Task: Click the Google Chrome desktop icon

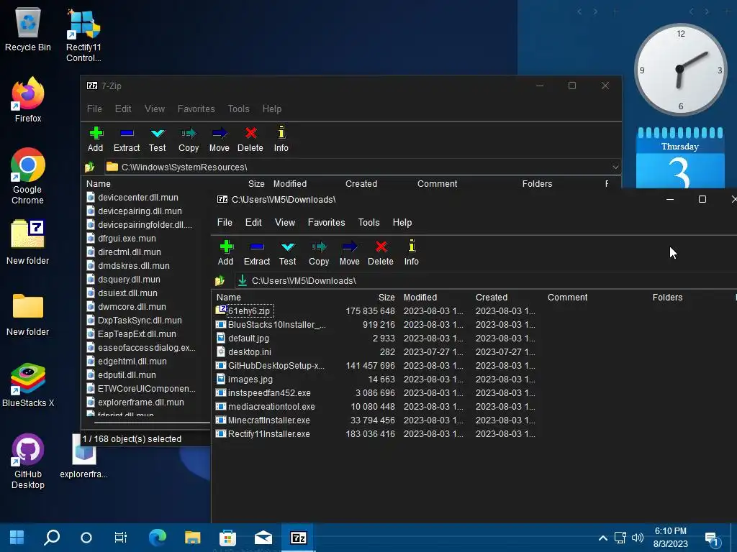Action: (x=28, y=177)
